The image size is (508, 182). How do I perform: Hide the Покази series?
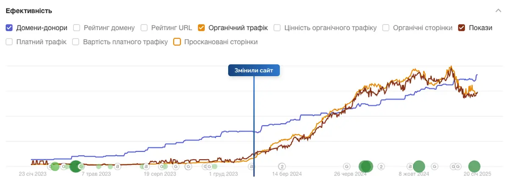(x=461, y=28)
